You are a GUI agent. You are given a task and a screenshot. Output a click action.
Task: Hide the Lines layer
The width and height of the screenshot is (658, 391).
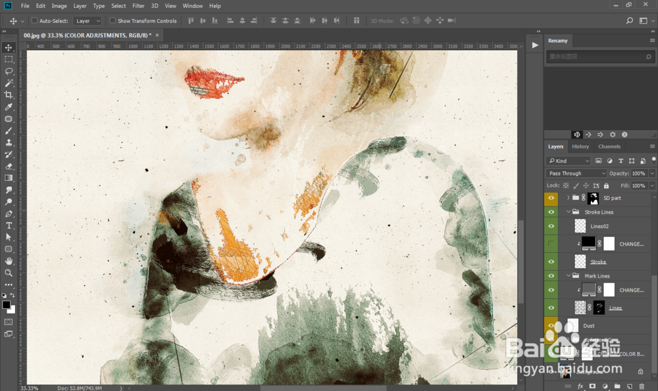[x=551, y=308]
